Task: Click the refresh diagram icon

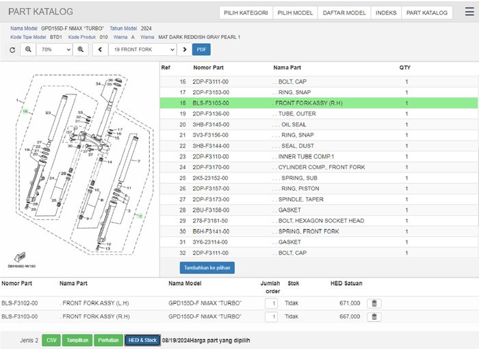Action: (x=12, y=50)
